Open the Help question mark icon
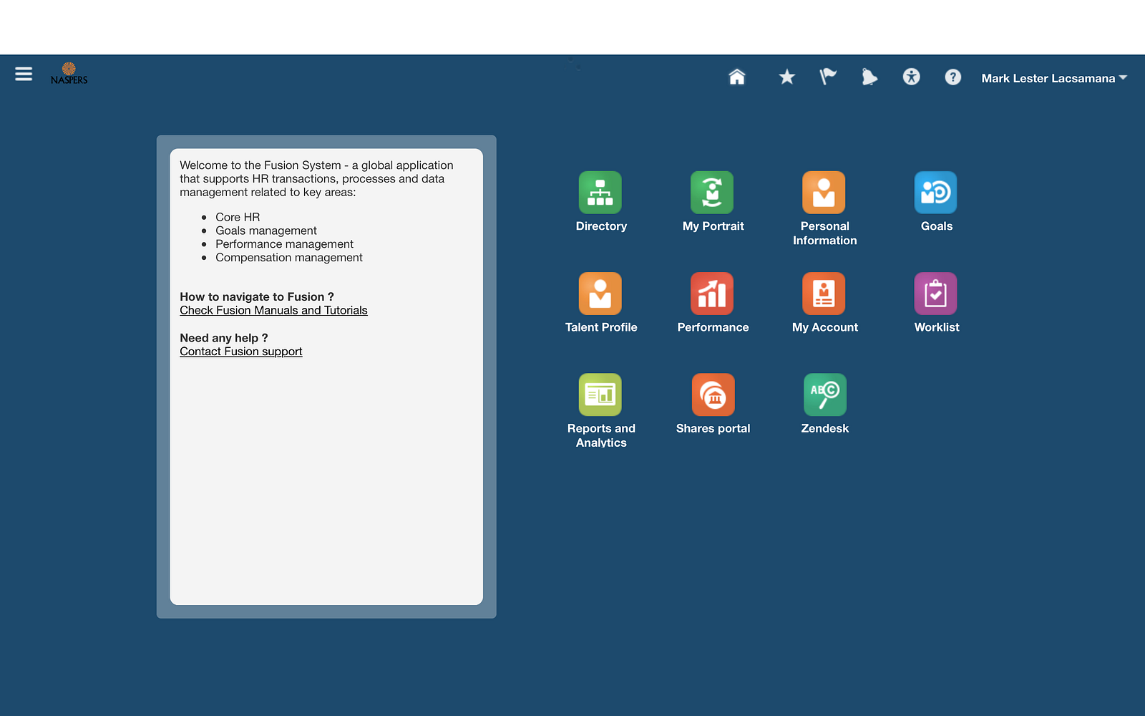This screenshot has height=716, width=1145. click(x=952, y=77)
